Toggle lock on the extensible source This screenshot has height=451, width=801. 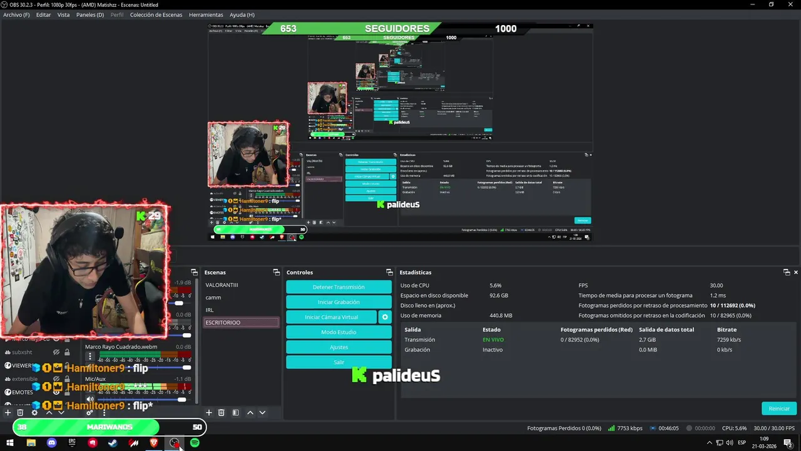[67, 379]
